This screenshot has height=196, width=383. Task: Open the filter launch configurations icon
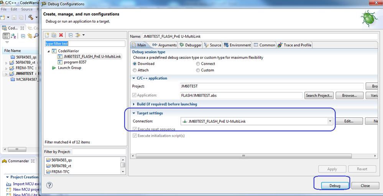(x=78, y=35)
